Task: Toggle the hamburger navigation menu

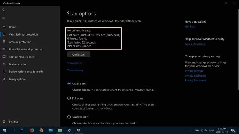Action: [4, 18]
